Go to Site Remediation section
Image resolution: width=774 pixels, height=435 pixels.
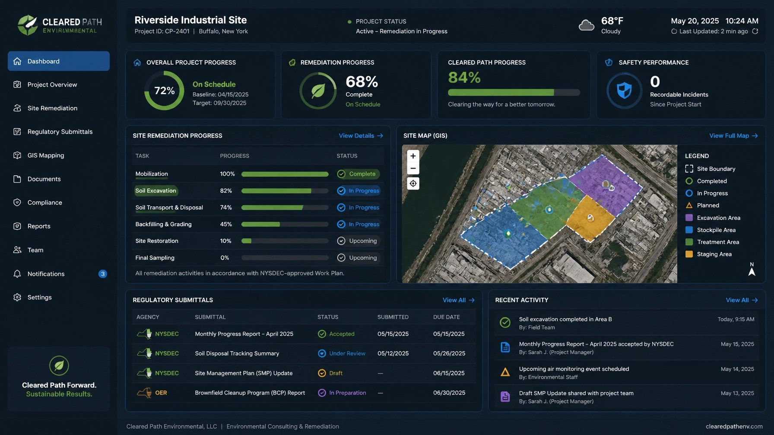pos(59,108)
